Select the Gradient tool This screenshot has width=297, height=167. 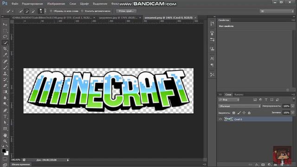[x=5, y=92]
